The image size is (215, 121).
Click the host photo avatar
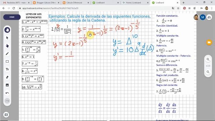pyautogui.click(x=196, y=17)
